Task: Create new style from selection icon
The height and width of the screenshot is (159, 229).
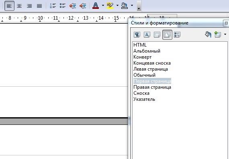Action: [x=218, y=35]
